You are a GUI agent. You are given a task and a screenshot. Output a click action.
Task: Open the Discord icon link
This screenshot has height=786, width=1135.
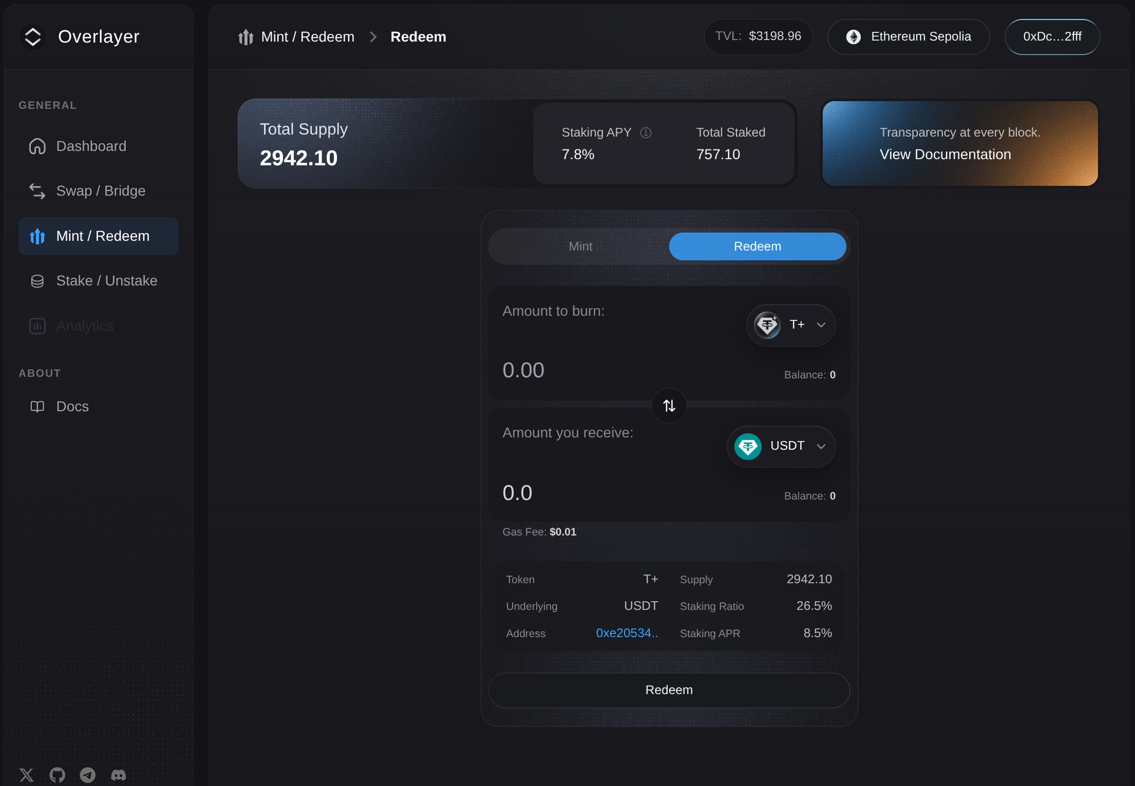coord(119,775)
